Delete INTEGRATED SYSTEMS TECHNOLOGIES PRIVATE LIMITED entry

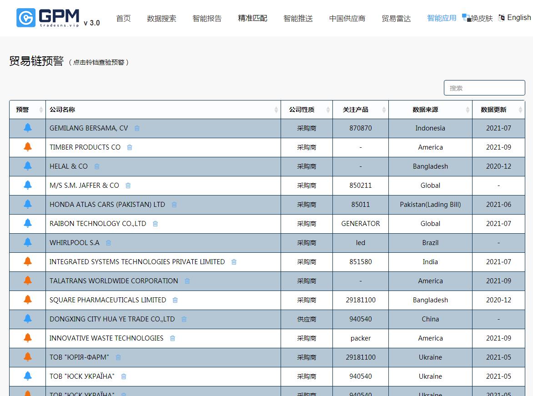tap(234, 262)
